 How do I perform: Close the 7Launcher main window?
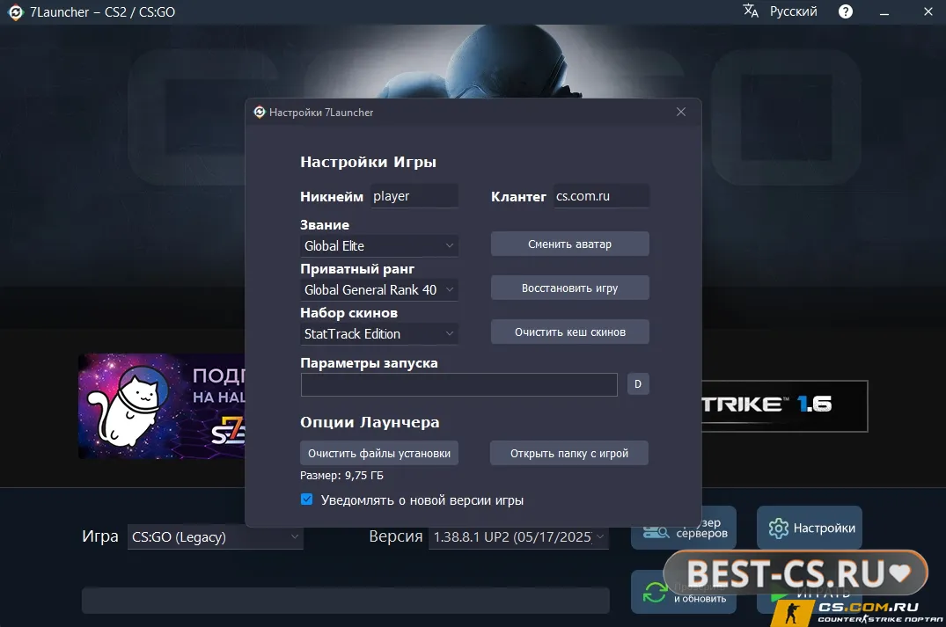coord(928,11)
